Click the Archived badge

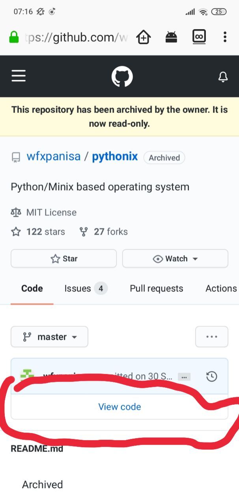pyautogui.click(x=164, y=158)
